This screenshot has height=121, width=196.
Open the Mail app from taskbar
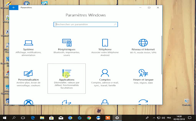pyautogui.click(x=61, y=118)
